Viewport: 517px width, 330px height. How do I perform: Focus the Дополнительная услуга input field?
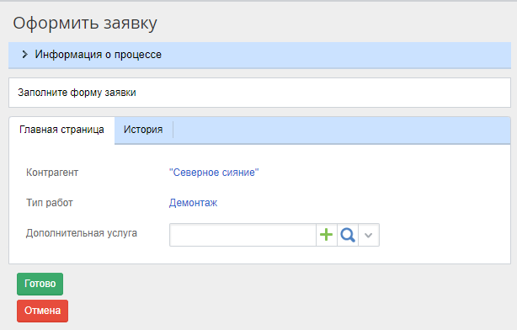coord(243,235)
